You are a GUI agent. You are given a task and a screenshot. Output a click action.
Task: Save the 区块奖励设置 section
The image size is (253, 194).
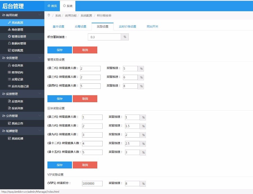(60, 165)
